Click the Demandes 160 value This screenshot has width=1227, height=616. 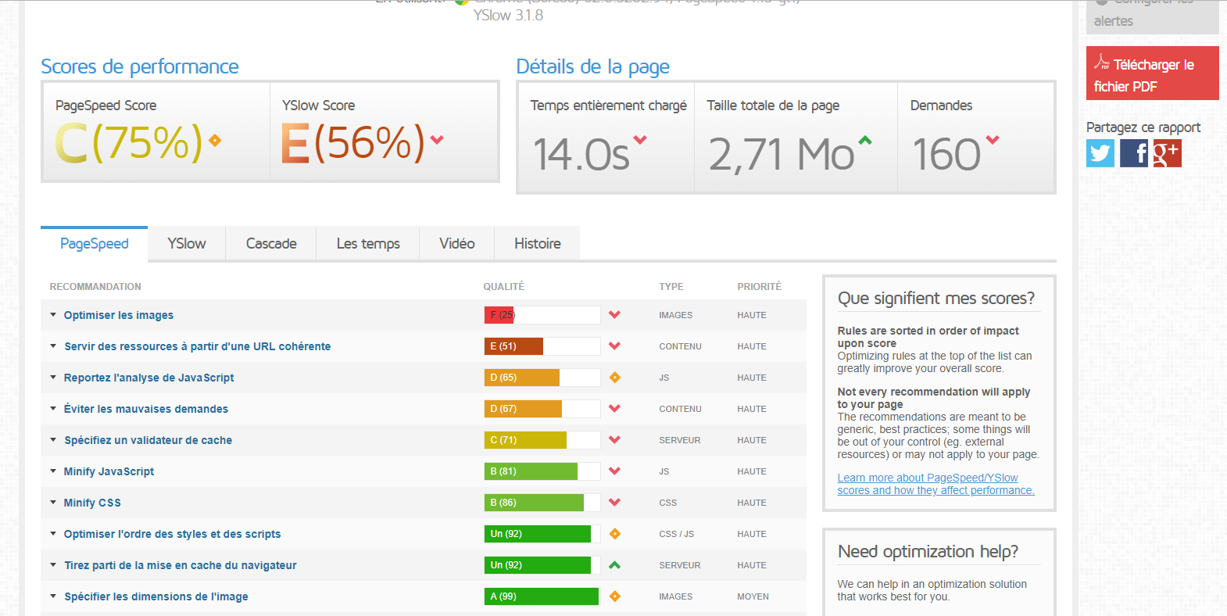(x=946, y=154)
